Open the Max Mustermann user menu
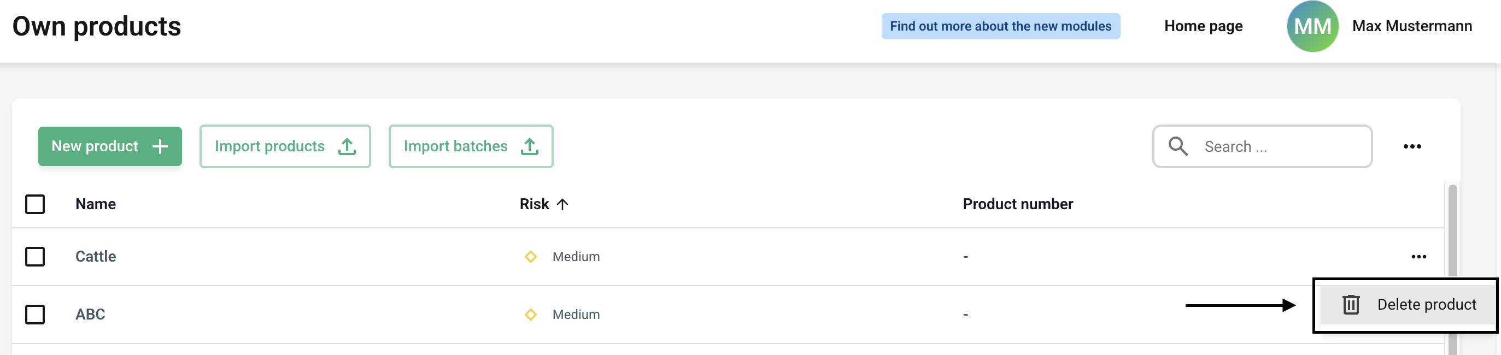 (x=1411, y=26)
